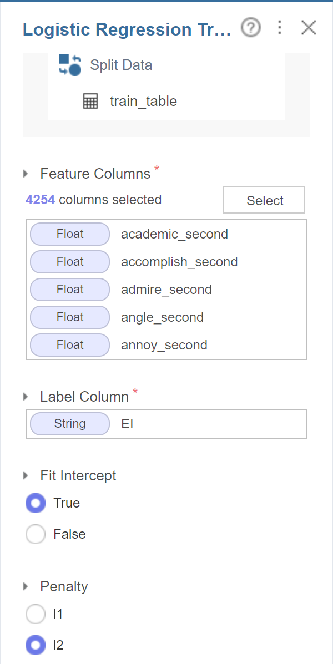The width and height of the screenshot is (333, 664).
Task: Close the Logistic Regression Train panel
Action: [x=309, y=28]
